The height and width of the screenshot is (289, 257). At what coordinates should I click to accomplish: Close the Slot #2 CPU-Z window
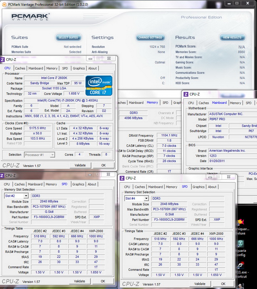pyautogui.click(x=109, y=174)
